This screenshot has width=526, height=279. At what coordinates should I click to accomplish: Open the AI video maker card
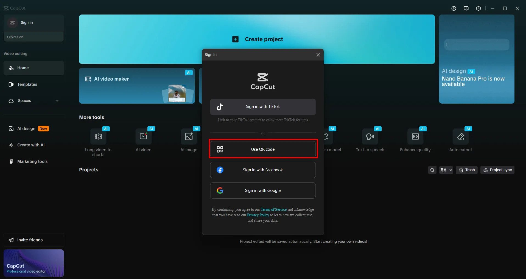pos(137,86)
